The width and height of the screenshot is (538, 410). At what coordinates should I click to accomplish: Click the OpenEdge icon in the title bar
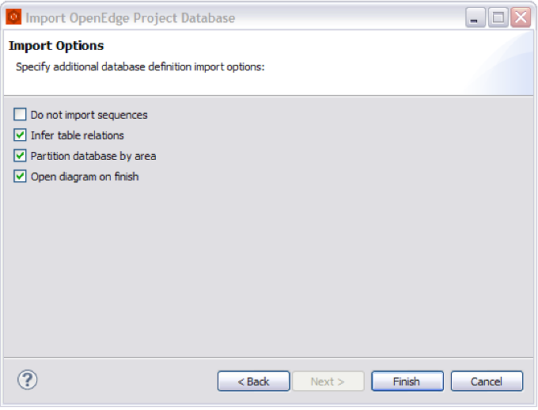(x=14, y=17)
